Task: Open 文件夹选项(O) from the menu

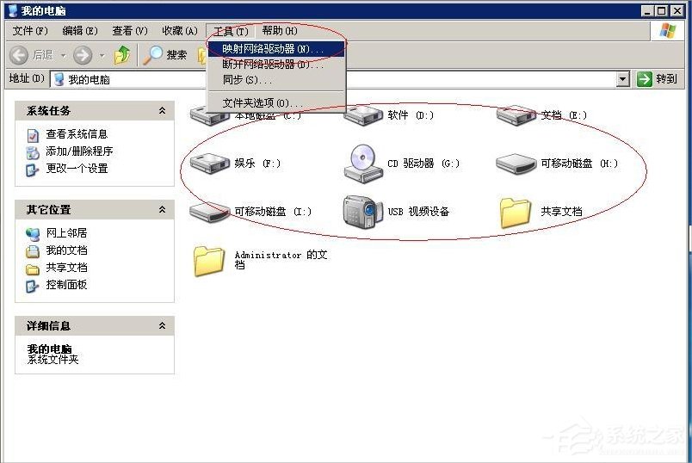Action: coord(275,103)
